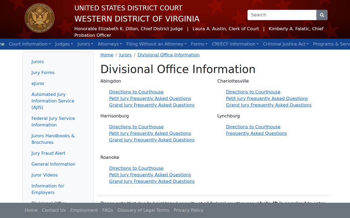Open Roanoke Directions to Courthouse
The height and width of the screenshot is (218, 350).
[136, 168]
